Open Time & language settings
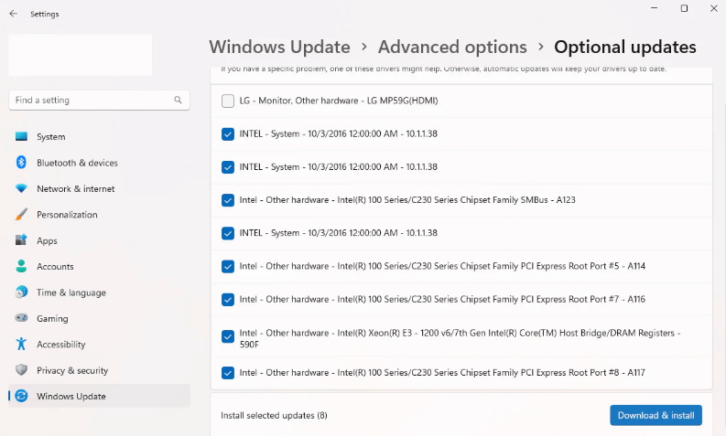Viewport: 726px width, 436px height. [71, 292]
